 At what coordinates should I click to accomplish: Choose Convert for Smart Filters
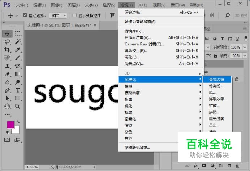[x=161, y=22]
